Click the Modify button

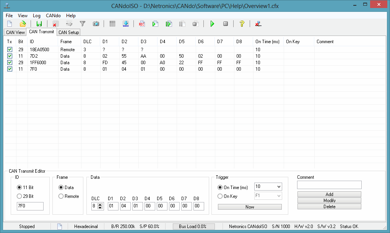[329, 201]
